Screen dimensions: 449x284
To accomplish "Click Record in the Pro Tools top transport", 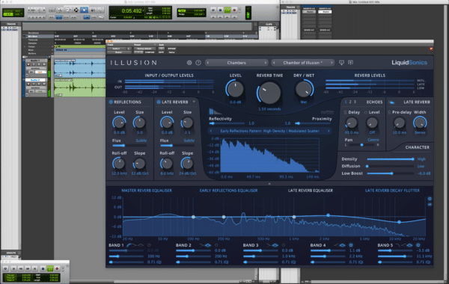I will (x=234, y=10).
